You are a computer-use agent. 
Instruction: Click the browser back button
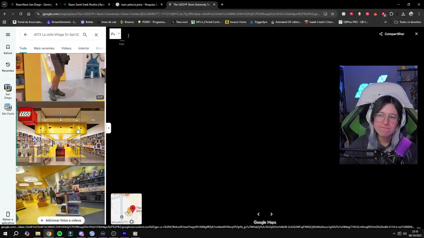(5, 14)
